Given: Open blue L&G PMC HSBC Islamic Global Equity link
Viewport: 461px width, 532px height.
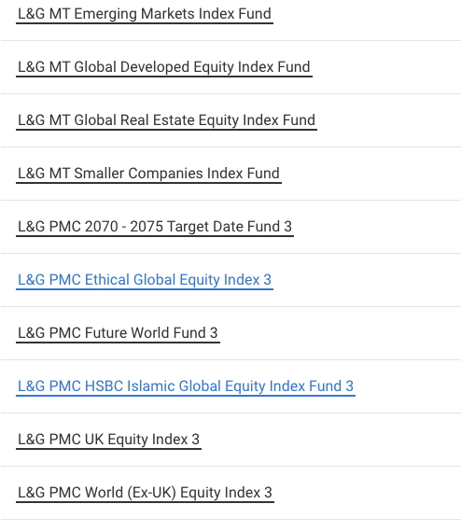Looking at the screenshot, I should tap(186, 386).
